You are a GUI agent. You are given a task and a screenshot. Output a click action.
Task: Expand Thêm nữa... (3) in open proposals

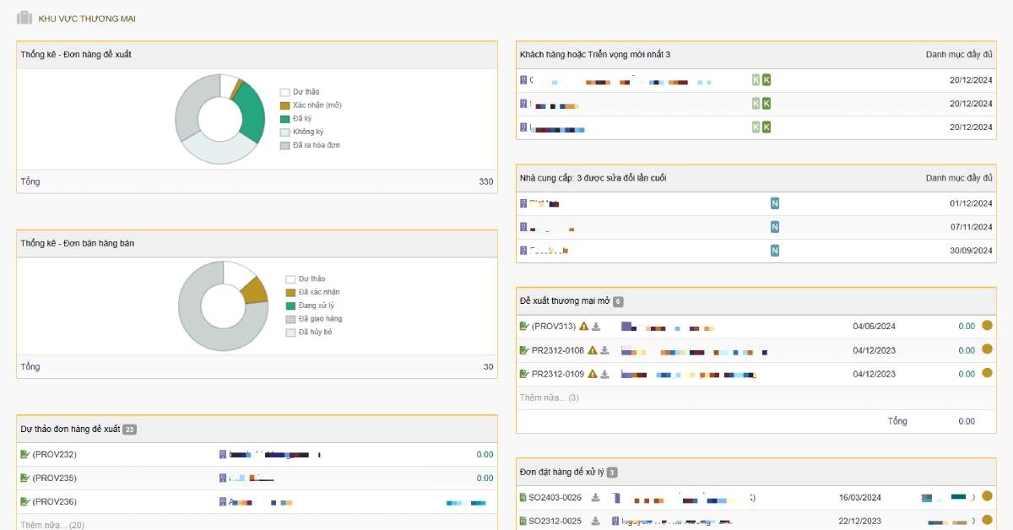click(x=549, y=397)
